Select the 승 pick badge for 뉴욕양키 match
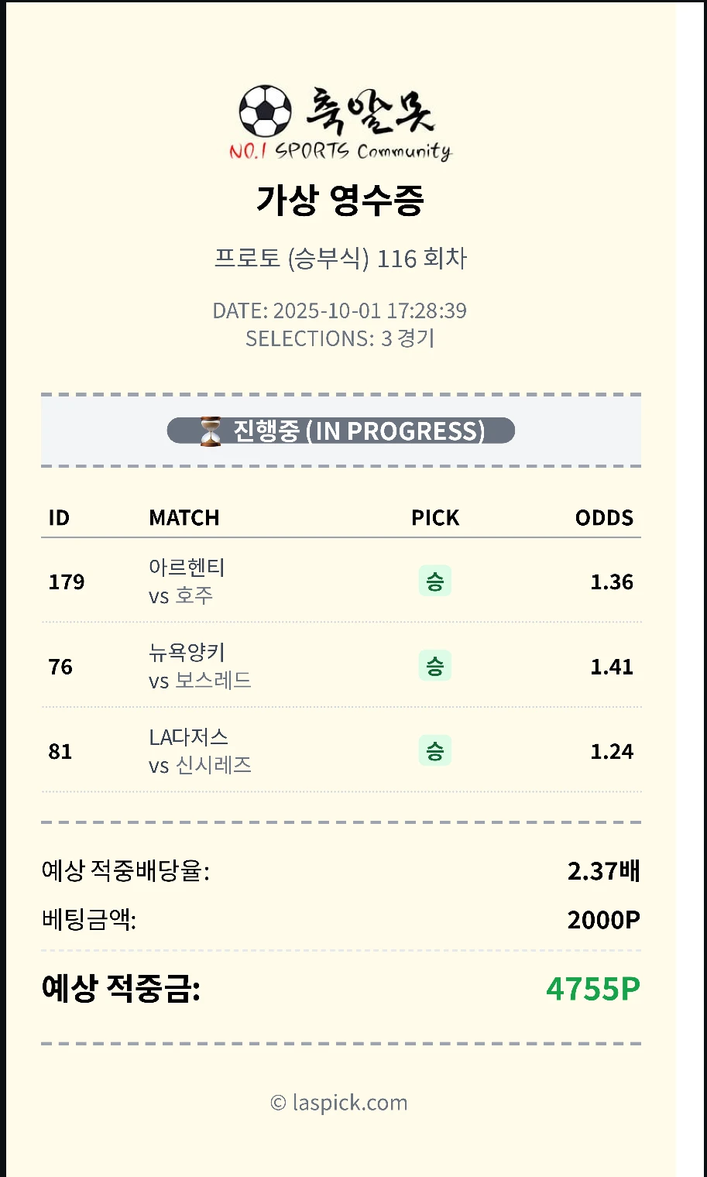707x1177 pixels. (435, 666)
